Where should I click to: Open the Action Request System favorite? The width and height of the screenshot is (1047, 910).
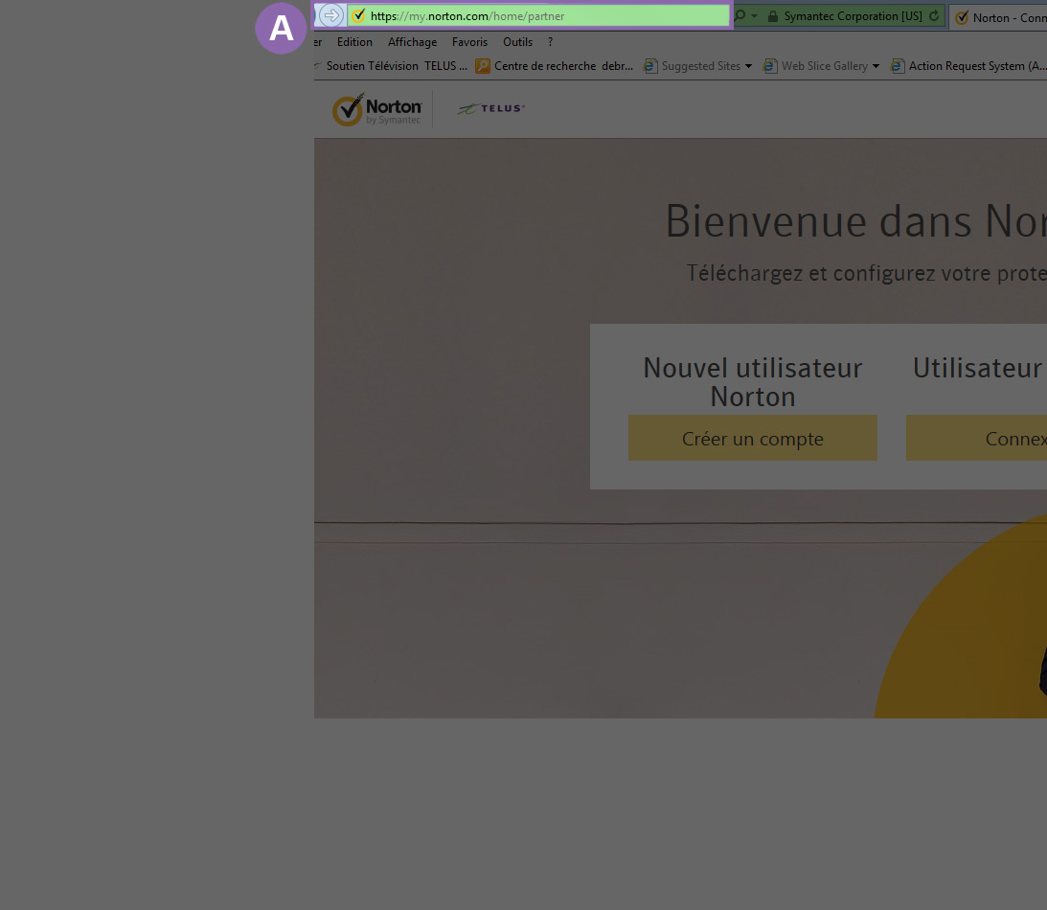pyautogui.click(x=978, y=66)
